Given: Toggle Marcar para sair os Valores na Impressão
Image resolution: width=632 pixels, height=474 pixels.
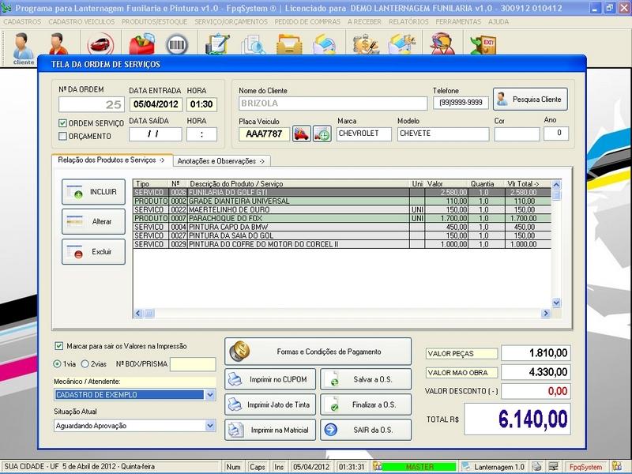Looking at the screenshot, I should pos(59,346).
